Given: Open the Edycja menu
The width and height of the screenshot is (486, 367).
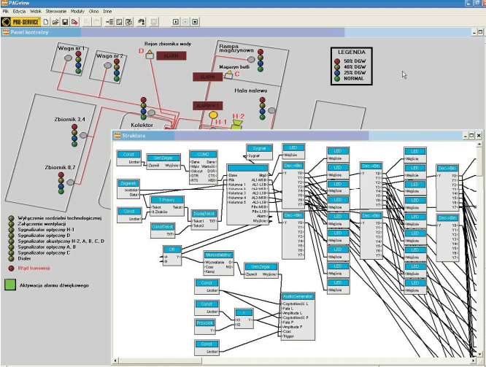Looking at the screenshot, I should (19, 11).
